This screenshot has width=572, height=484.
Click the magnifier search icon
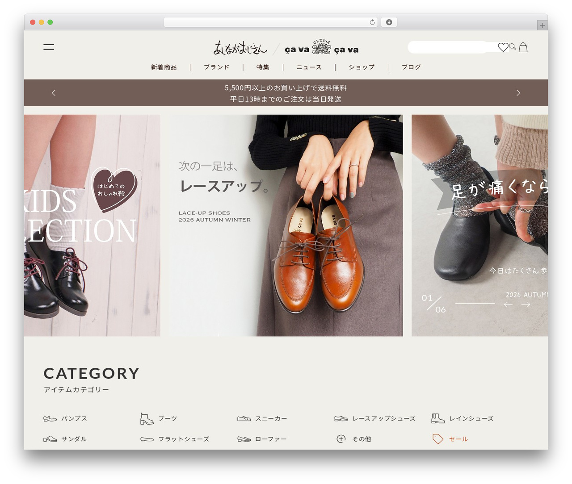513,46
